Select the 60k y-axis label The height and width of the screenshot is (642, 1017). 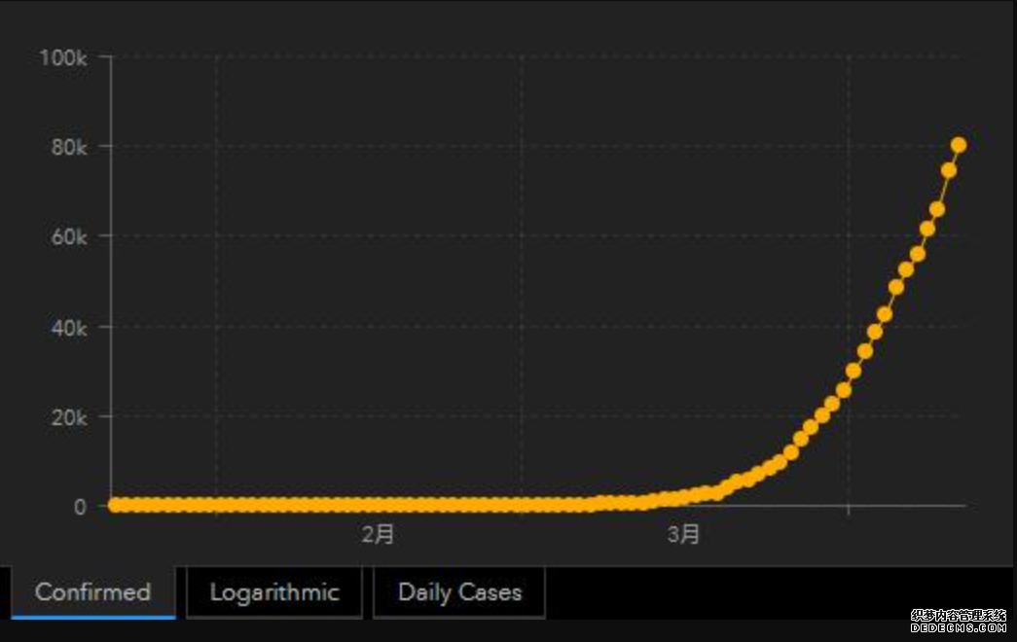(x=69, y=237)
